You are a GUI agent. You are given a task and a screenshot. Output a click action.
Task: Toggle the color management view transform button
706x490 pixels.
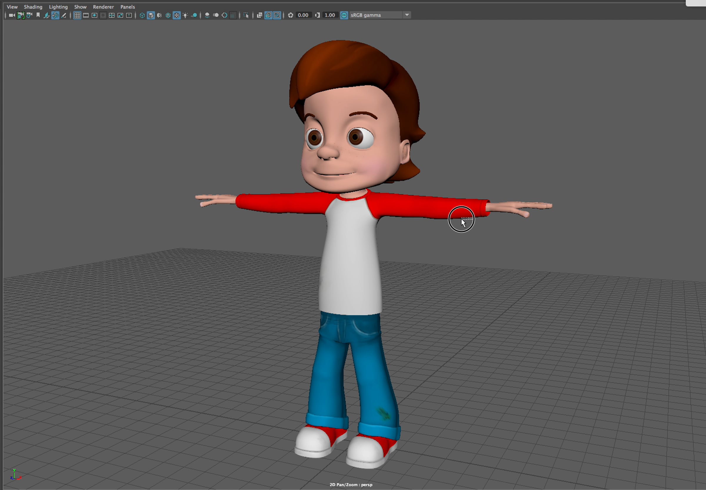click(344, 15)
